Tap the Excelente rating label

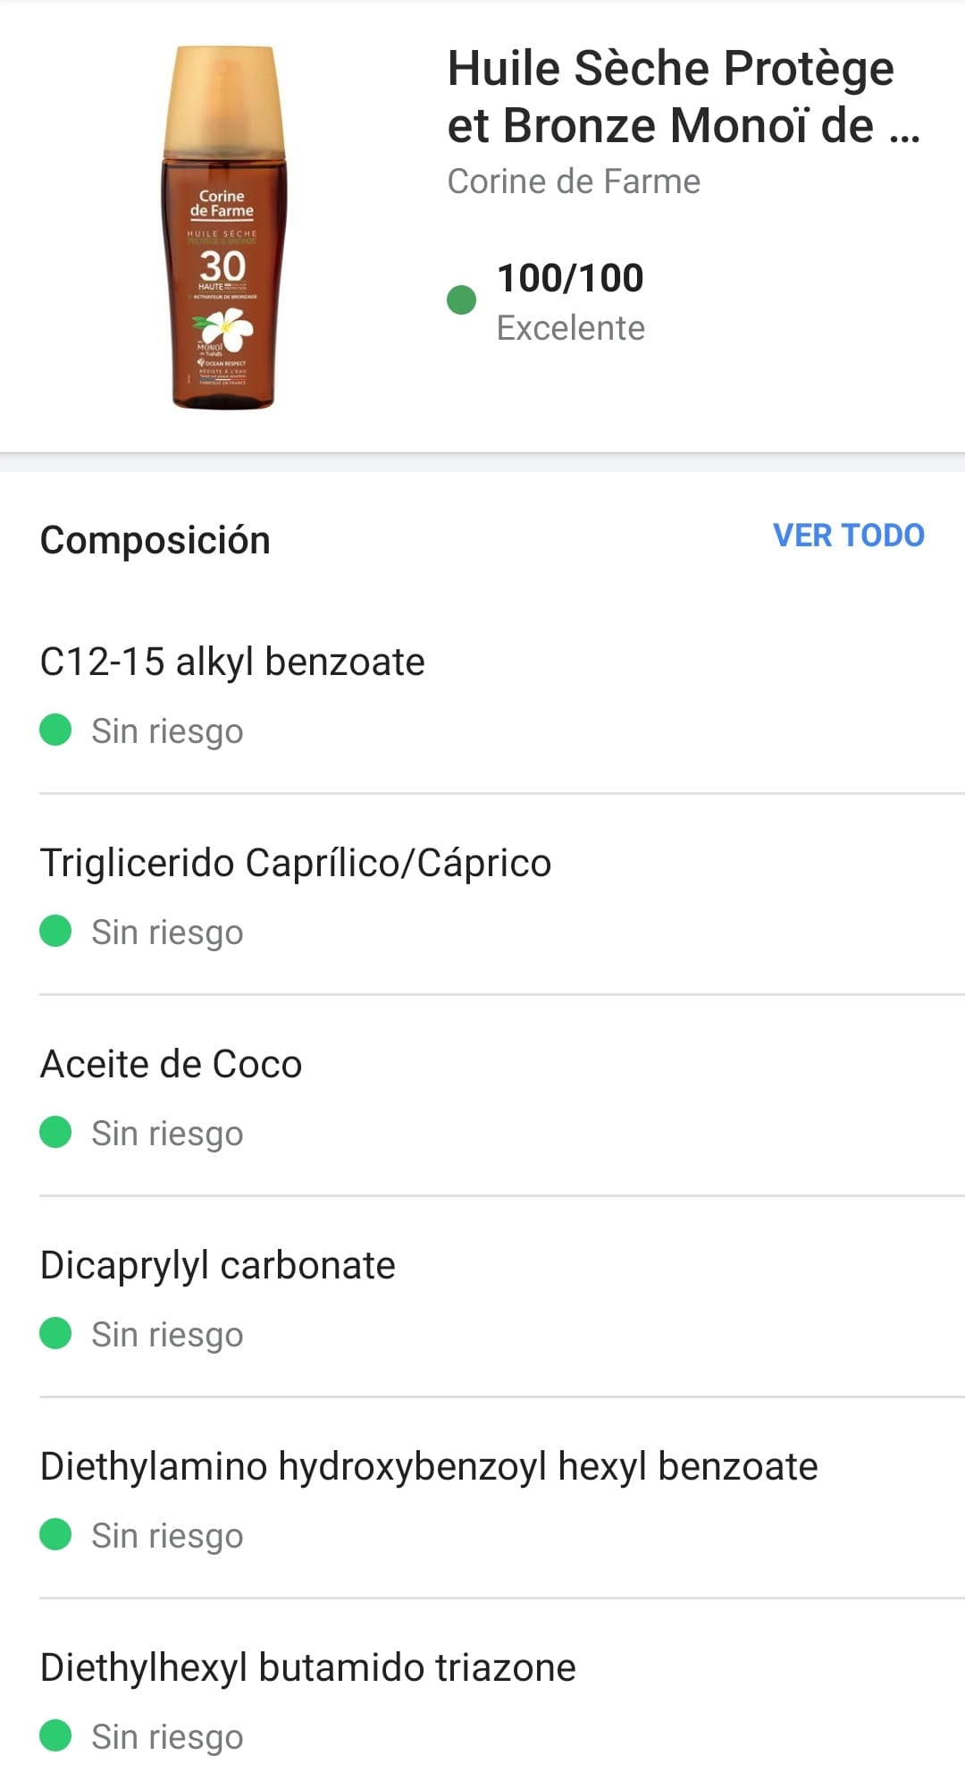[x=570, y=328]
